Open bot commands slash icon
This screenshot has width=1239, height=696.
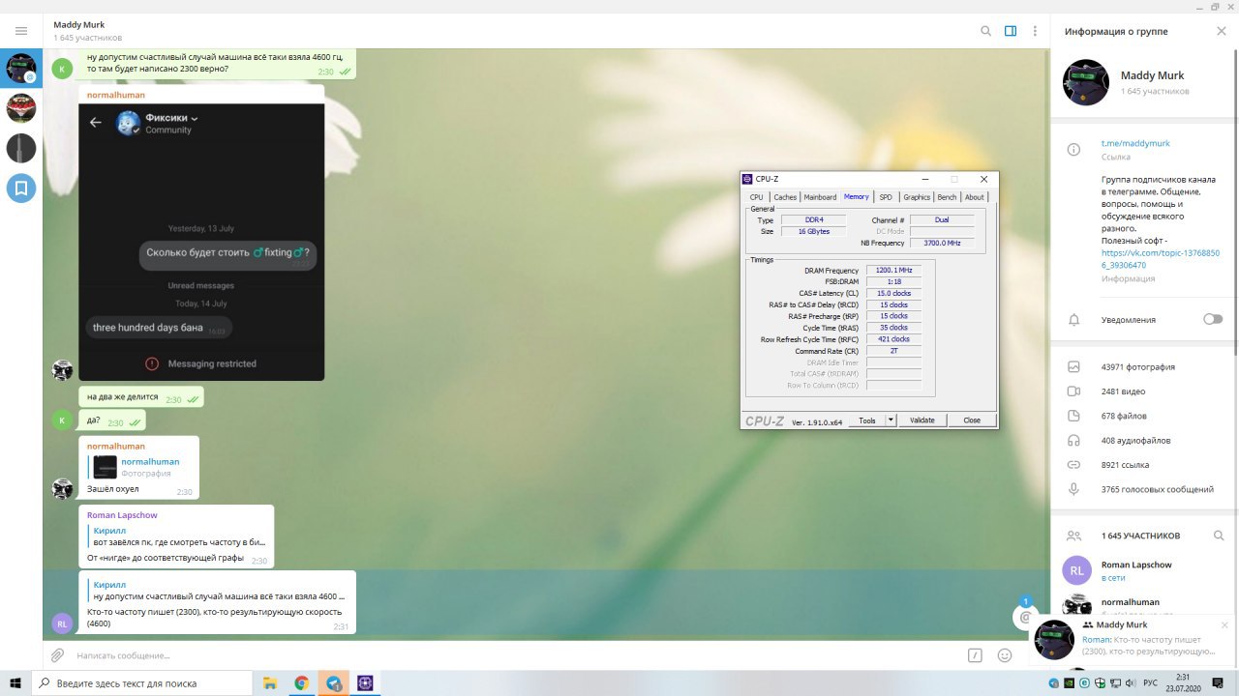[975, 655]
